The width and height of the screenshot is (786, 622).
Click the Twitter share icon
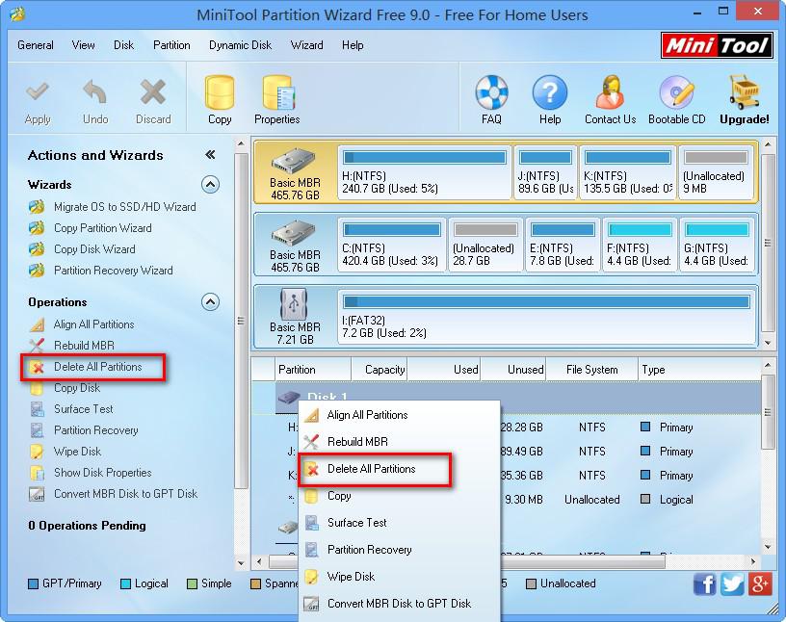pos(732,584)
